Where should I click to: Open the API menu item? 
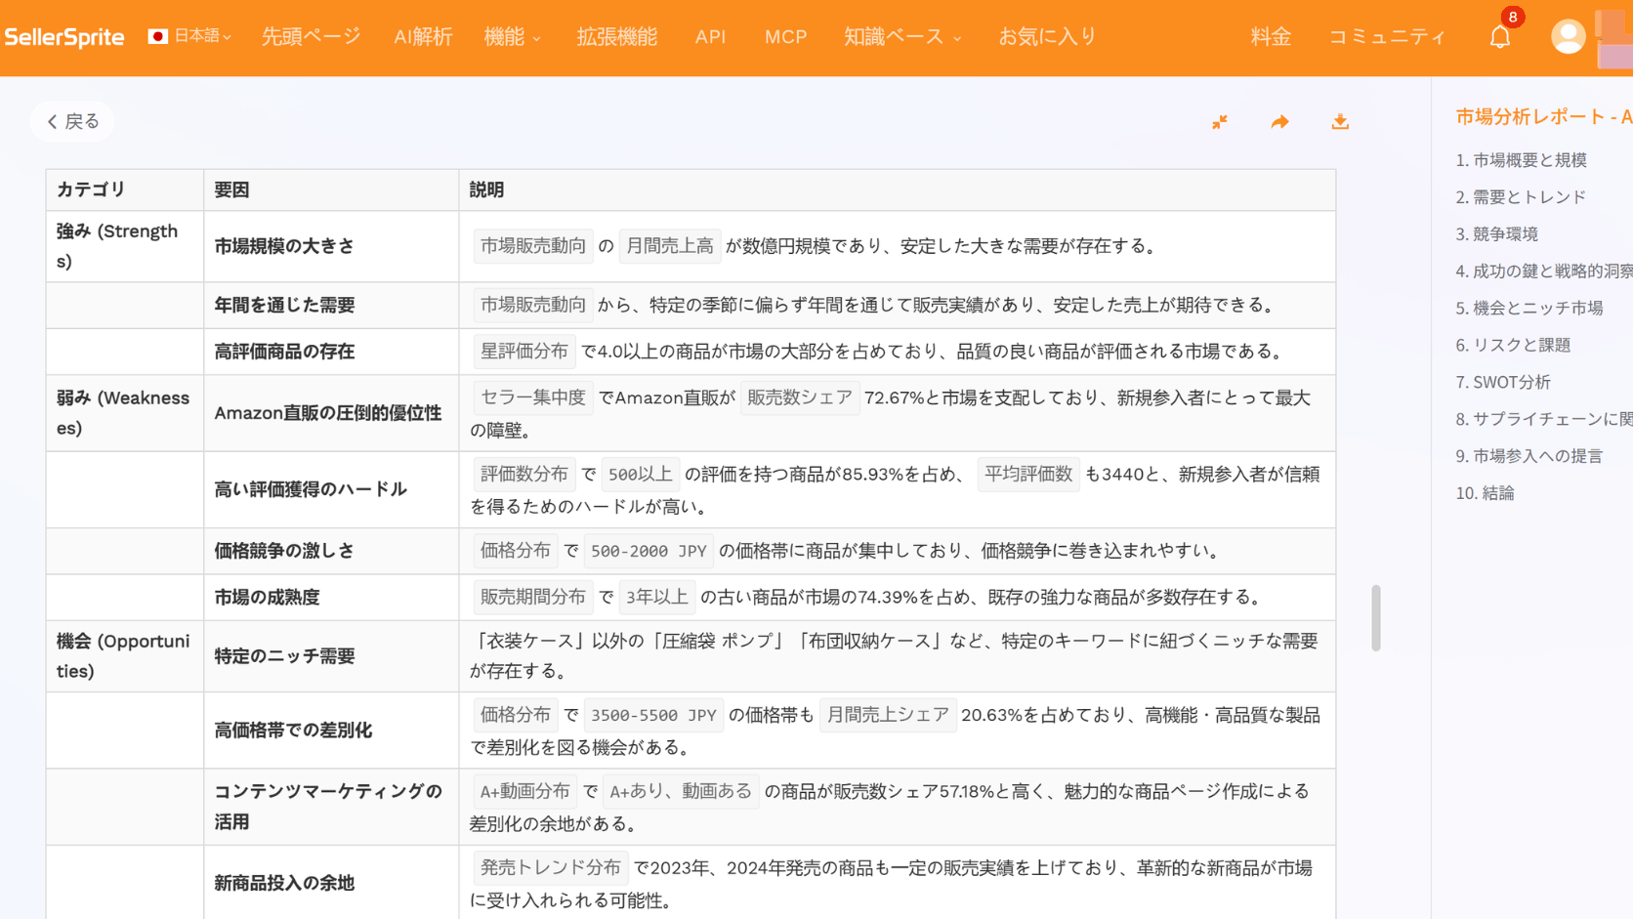[710, 37]
